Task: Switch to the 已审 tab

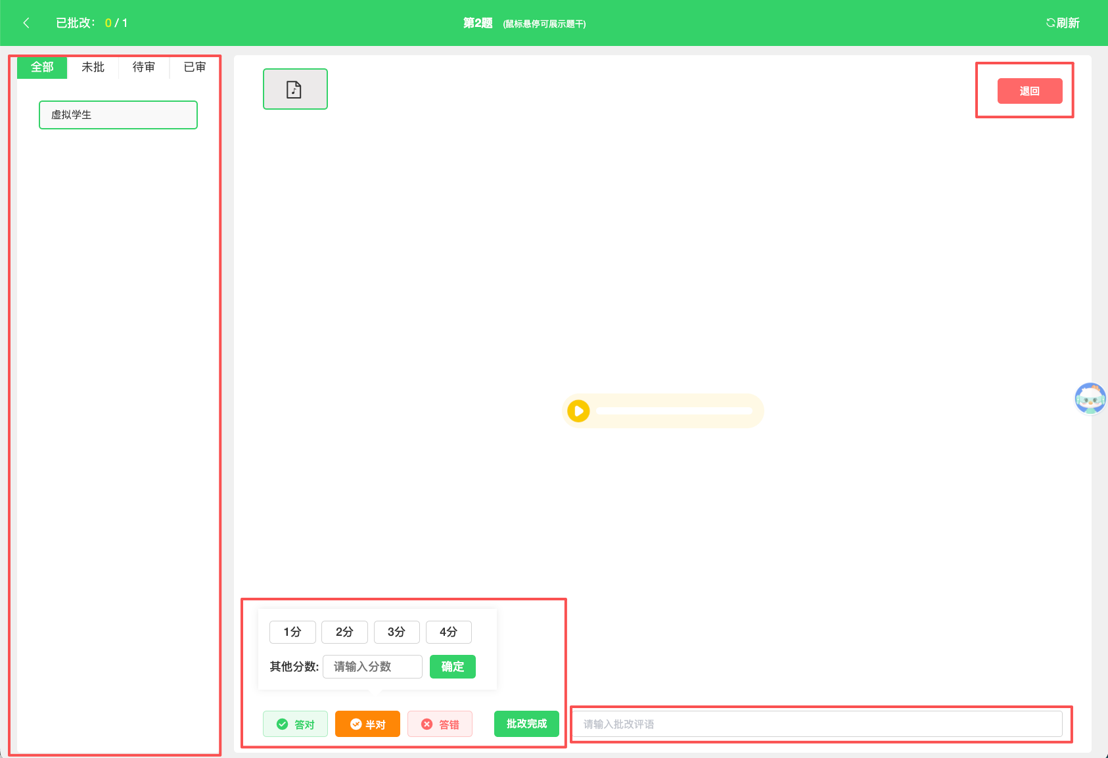Action: pyautogui.click(x=195, y=68)
